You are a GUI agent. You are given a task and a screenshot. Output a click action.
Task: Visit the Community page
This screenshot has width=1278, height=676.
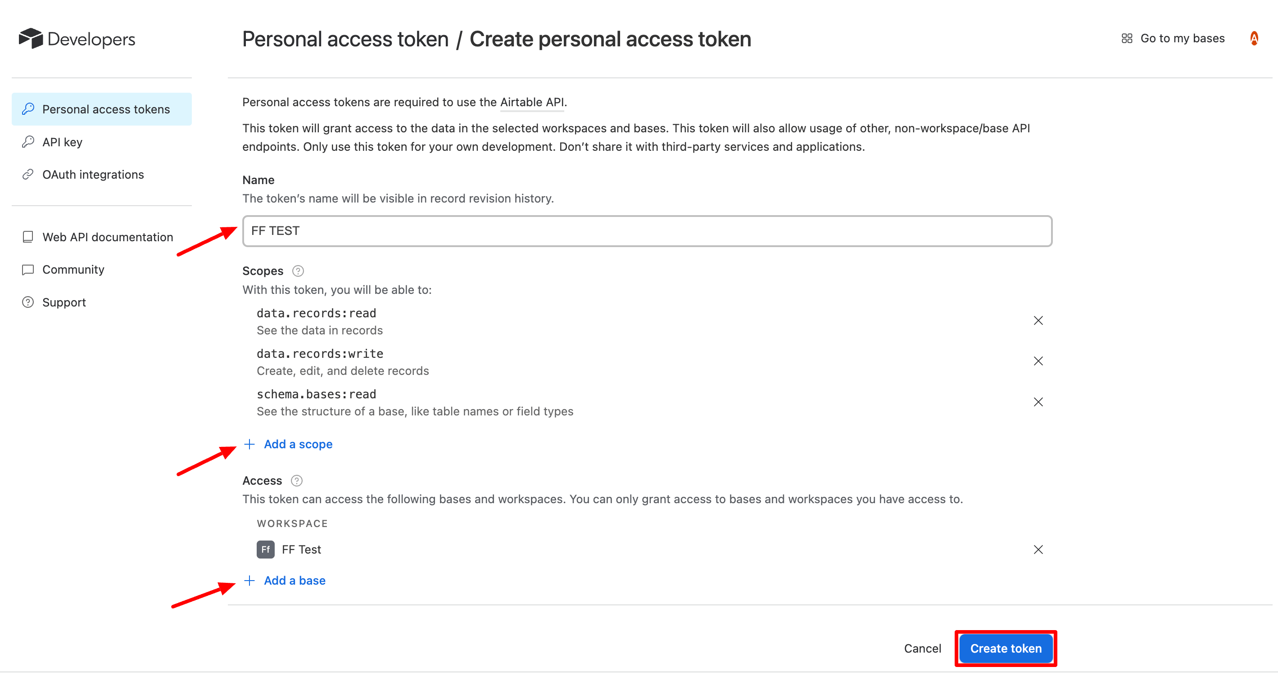coord(73,269)
